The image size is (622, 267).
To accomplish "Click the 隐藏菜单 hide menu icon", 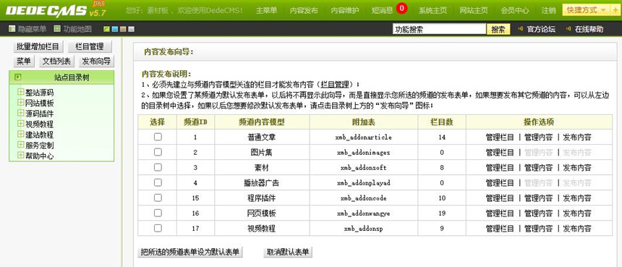I will [x=12, y=29].
